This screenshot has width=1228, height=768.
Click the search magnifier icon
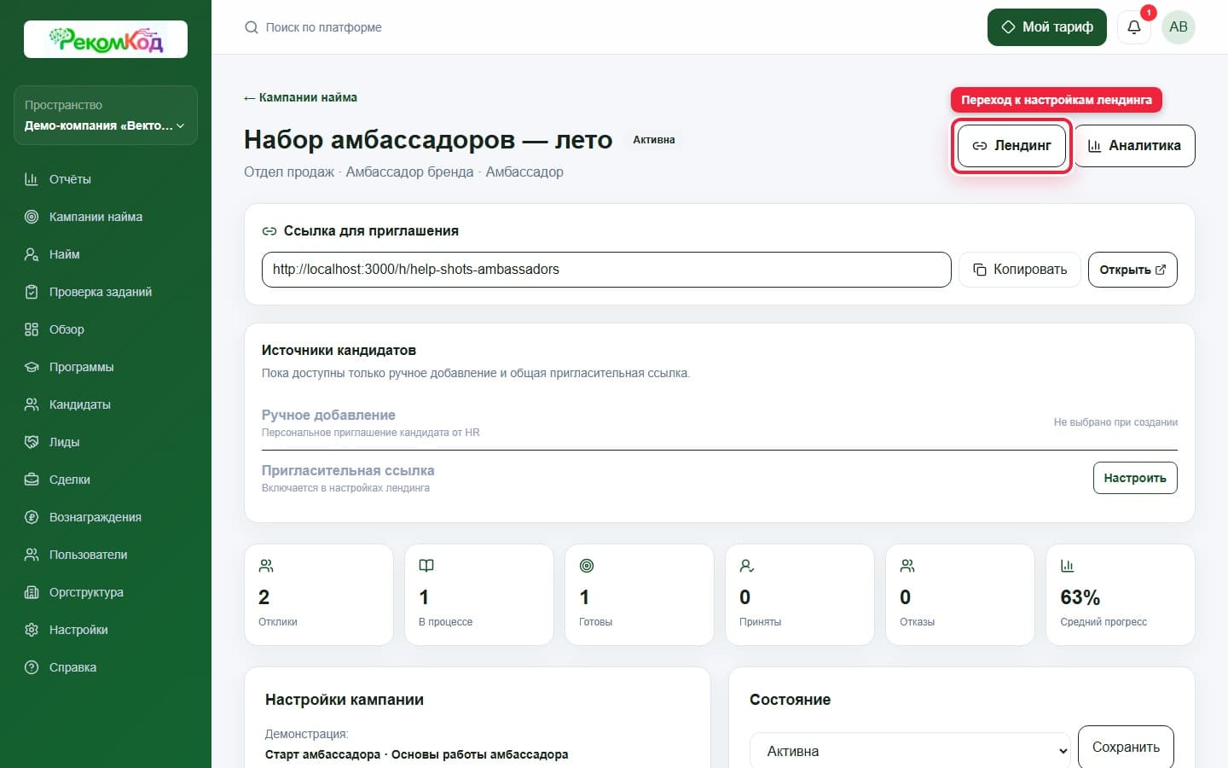[252, 27]
